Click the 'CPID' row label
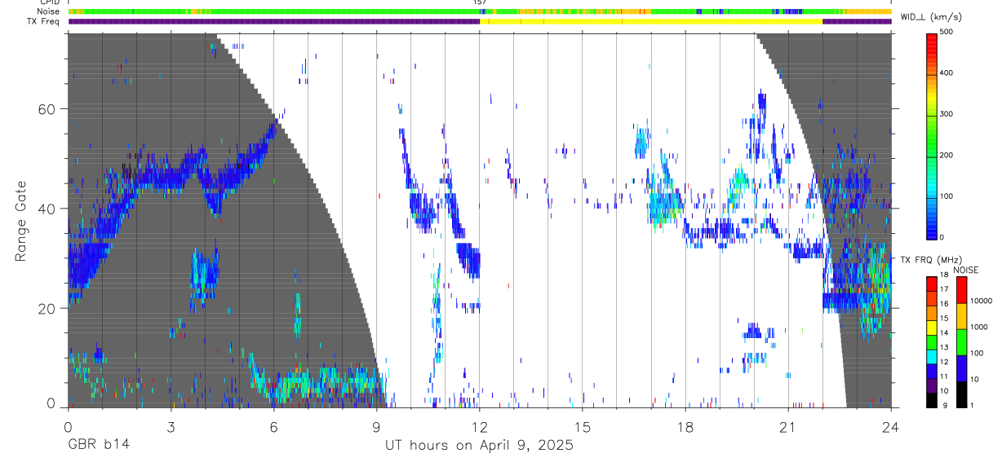The width and height of the screenshot is (1002, 462). pyautogui.click(x=50, y=2)
